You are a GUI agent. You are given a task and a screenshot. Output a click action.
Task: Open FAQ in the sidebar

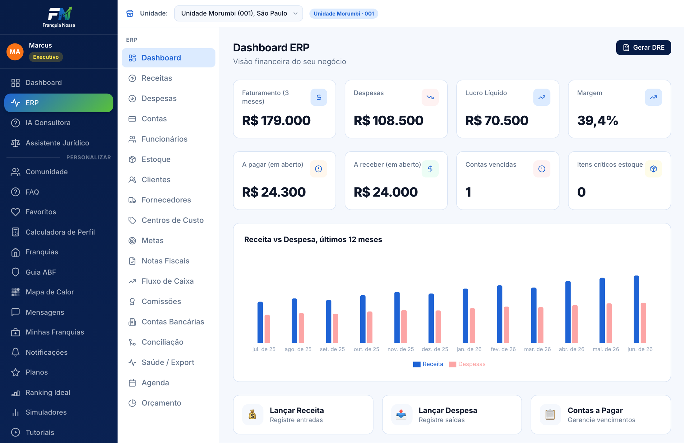pos(59,192)
